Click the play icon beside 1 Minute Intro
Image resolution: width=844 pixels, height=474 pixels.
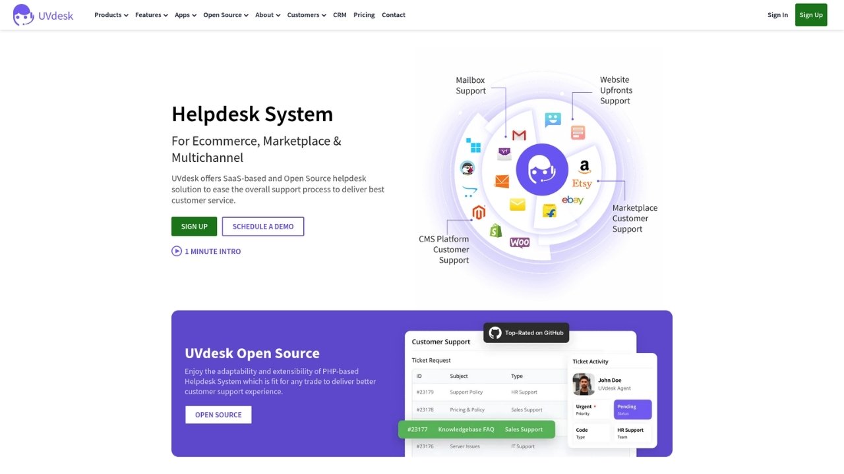177,251
